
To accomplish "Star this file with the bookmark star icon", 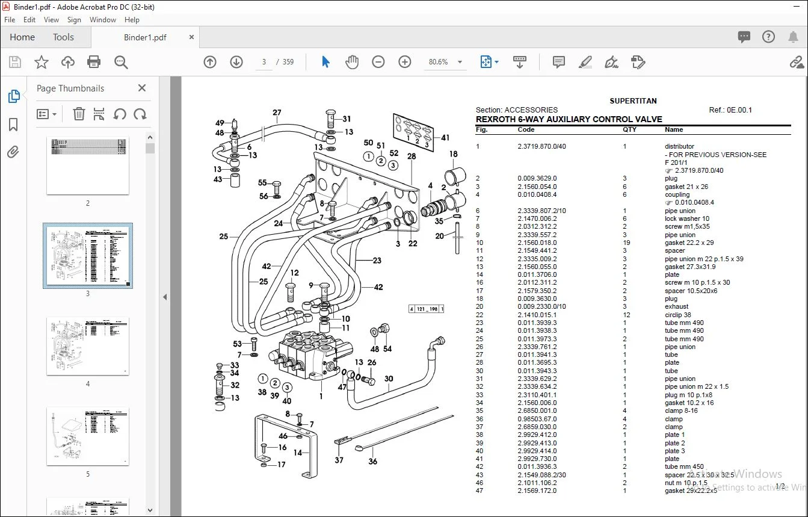I will (x=41, y=62).
